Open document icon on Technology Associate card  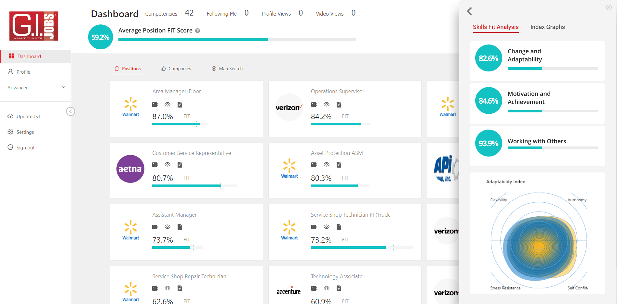pyautogui.click(x=339, y=288)
